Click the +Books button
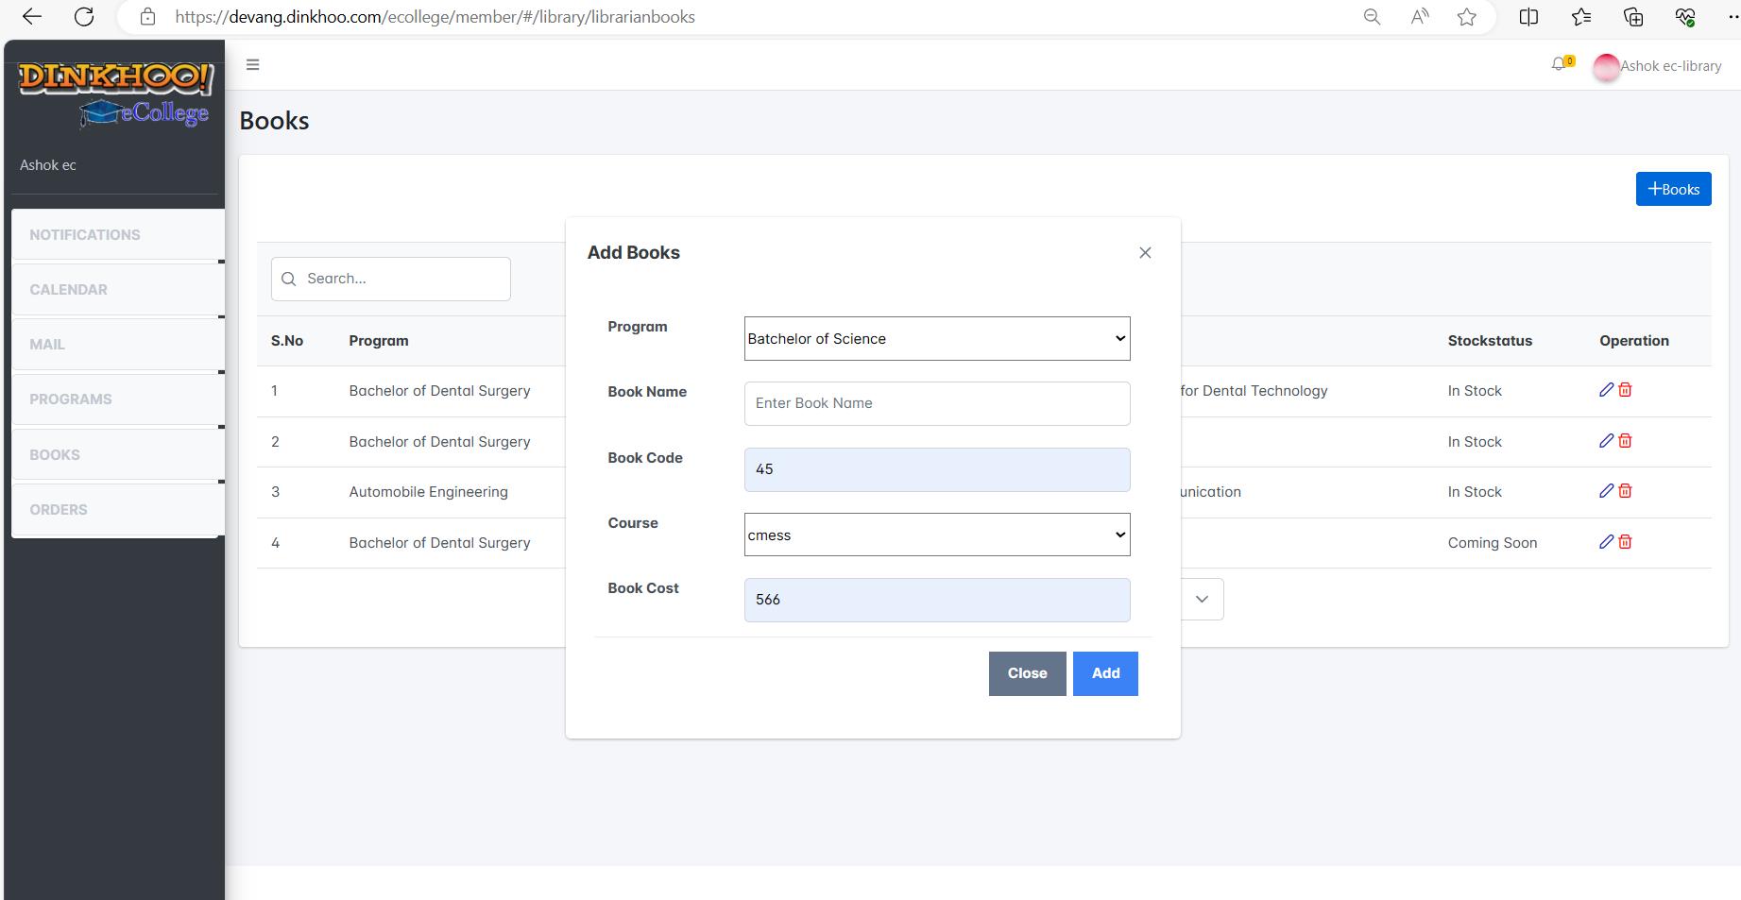Screen dimensions: 1741x900 coord(1673,189)
